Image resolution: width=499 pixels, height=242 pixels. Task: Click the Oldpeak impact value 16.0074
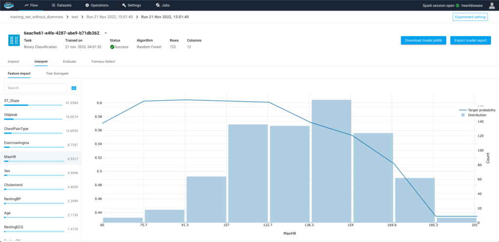tap(72, 117)
